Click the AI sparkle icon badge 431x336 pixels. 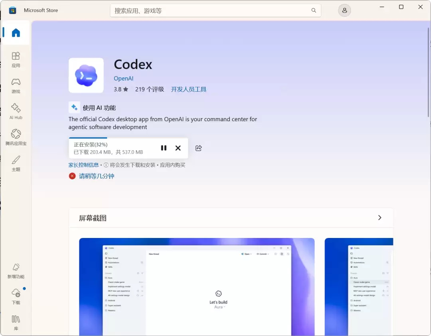[x=74, y=107]
